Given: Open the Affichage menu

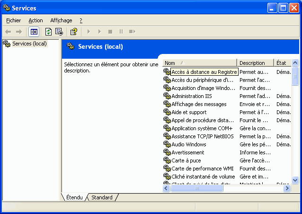Looking at the screenshot, I should click(61, 20).
